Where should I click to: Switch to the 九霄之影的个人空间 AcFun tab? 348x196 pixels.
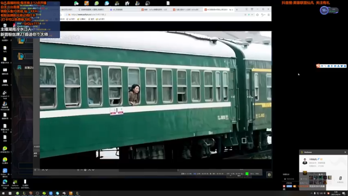point(186,10)
